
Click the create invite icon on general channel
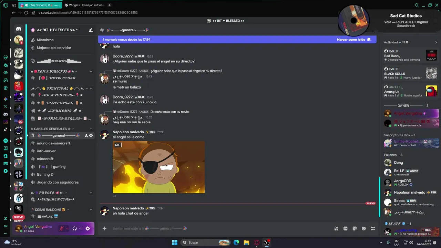pyautogui.click(x=86, y=135)
